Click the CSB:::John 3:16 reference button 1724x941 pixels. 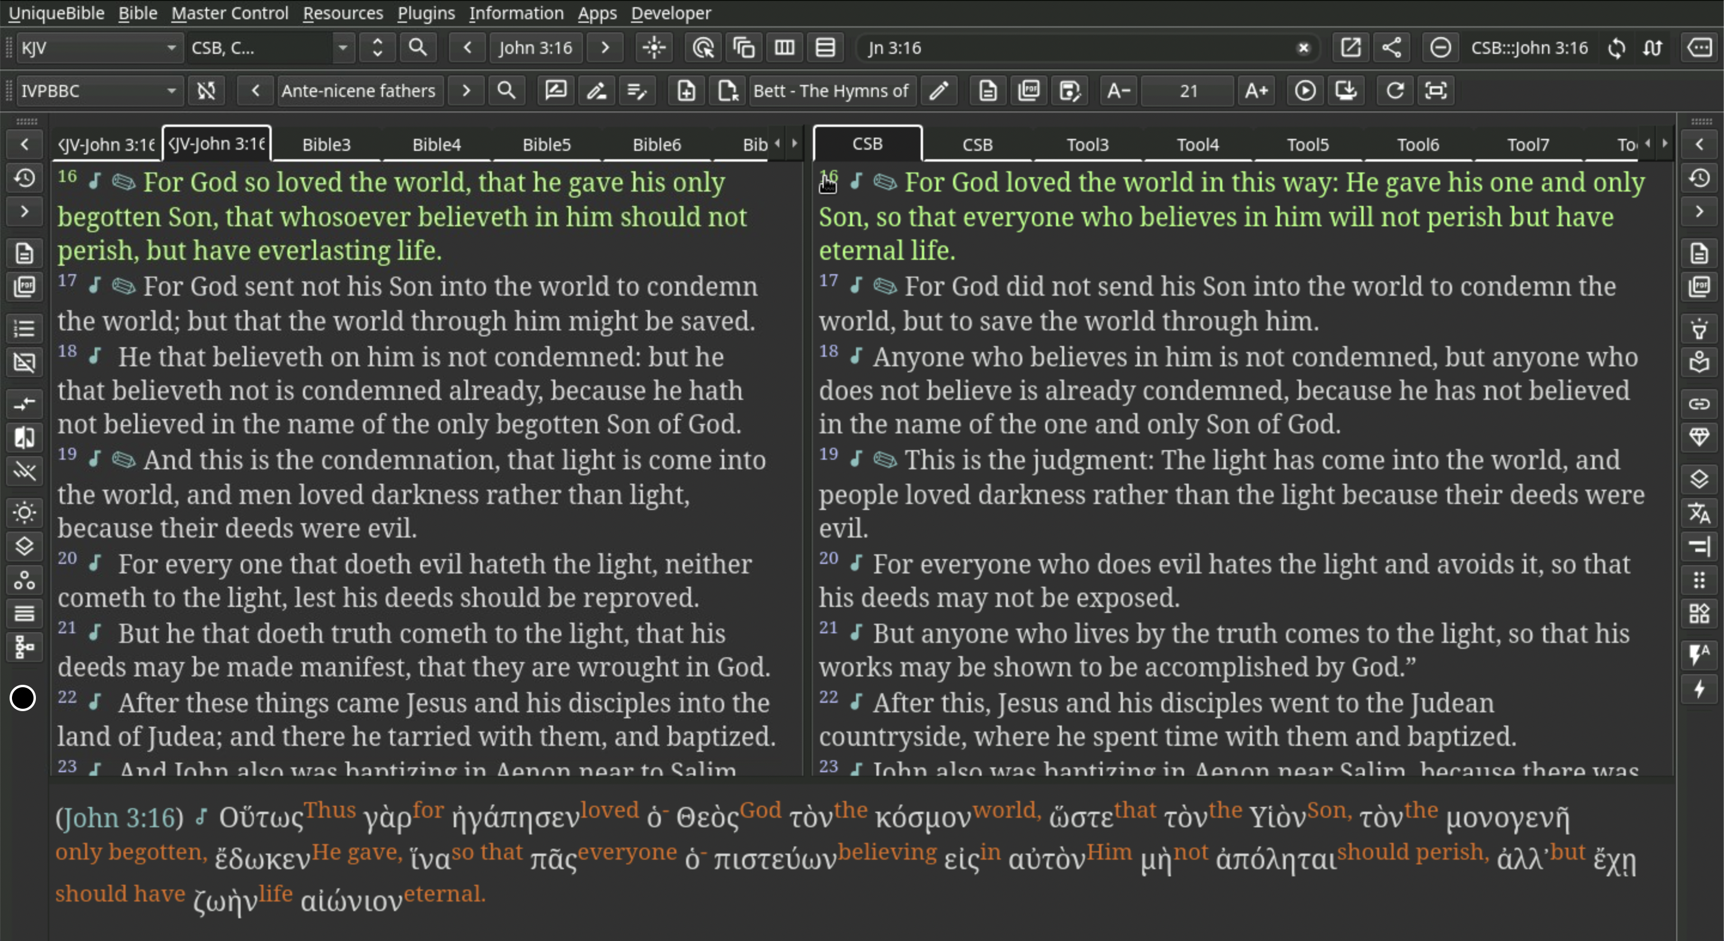click(x=1529, y=47)
